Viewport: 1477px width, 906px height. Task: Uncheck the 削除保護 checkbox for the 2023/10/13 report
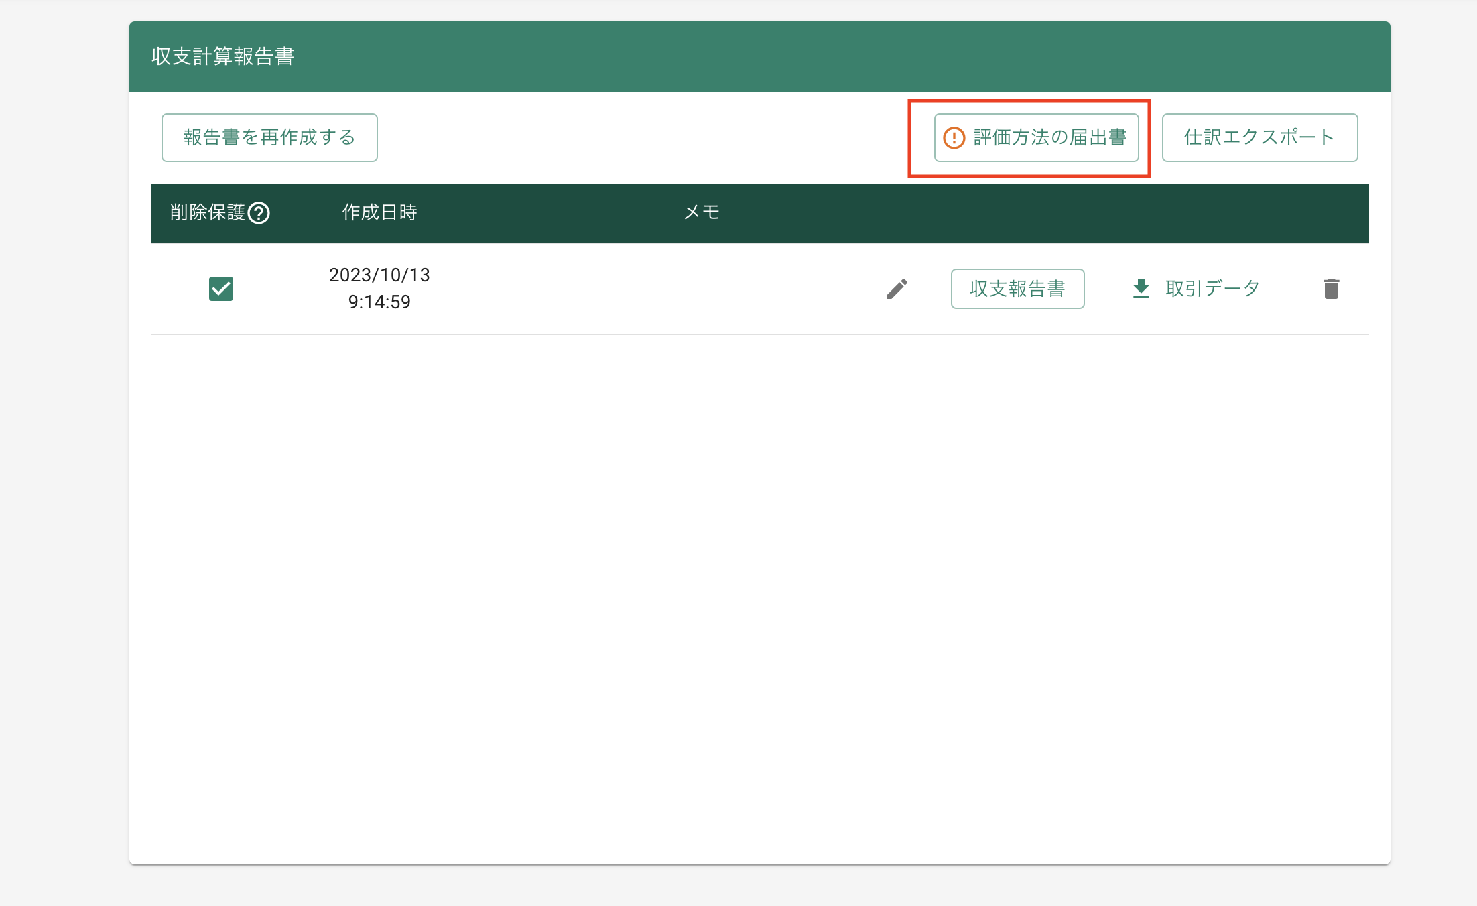pyautogui.click(x=221, y=289)
